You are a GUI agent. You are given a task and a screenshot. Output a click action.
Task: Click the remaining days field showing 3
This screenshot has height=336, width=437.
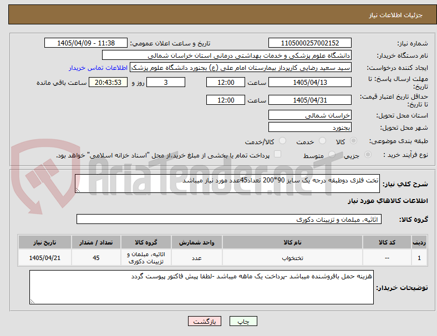coord(166,82)
